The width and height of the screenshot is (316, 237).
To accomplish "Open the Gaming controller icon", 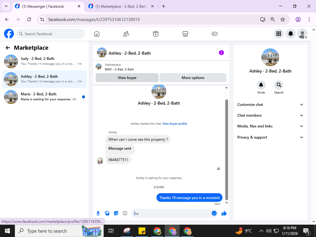I will tap(214, 34).
